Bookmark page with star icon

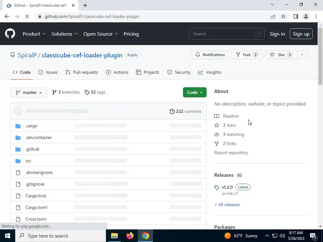tap(283, 16)
